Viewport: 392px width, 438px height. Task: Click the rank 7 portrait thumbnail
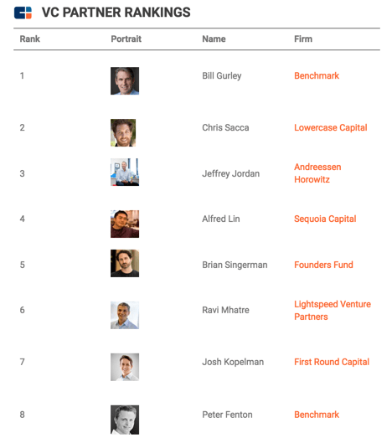tap(125, 368)
